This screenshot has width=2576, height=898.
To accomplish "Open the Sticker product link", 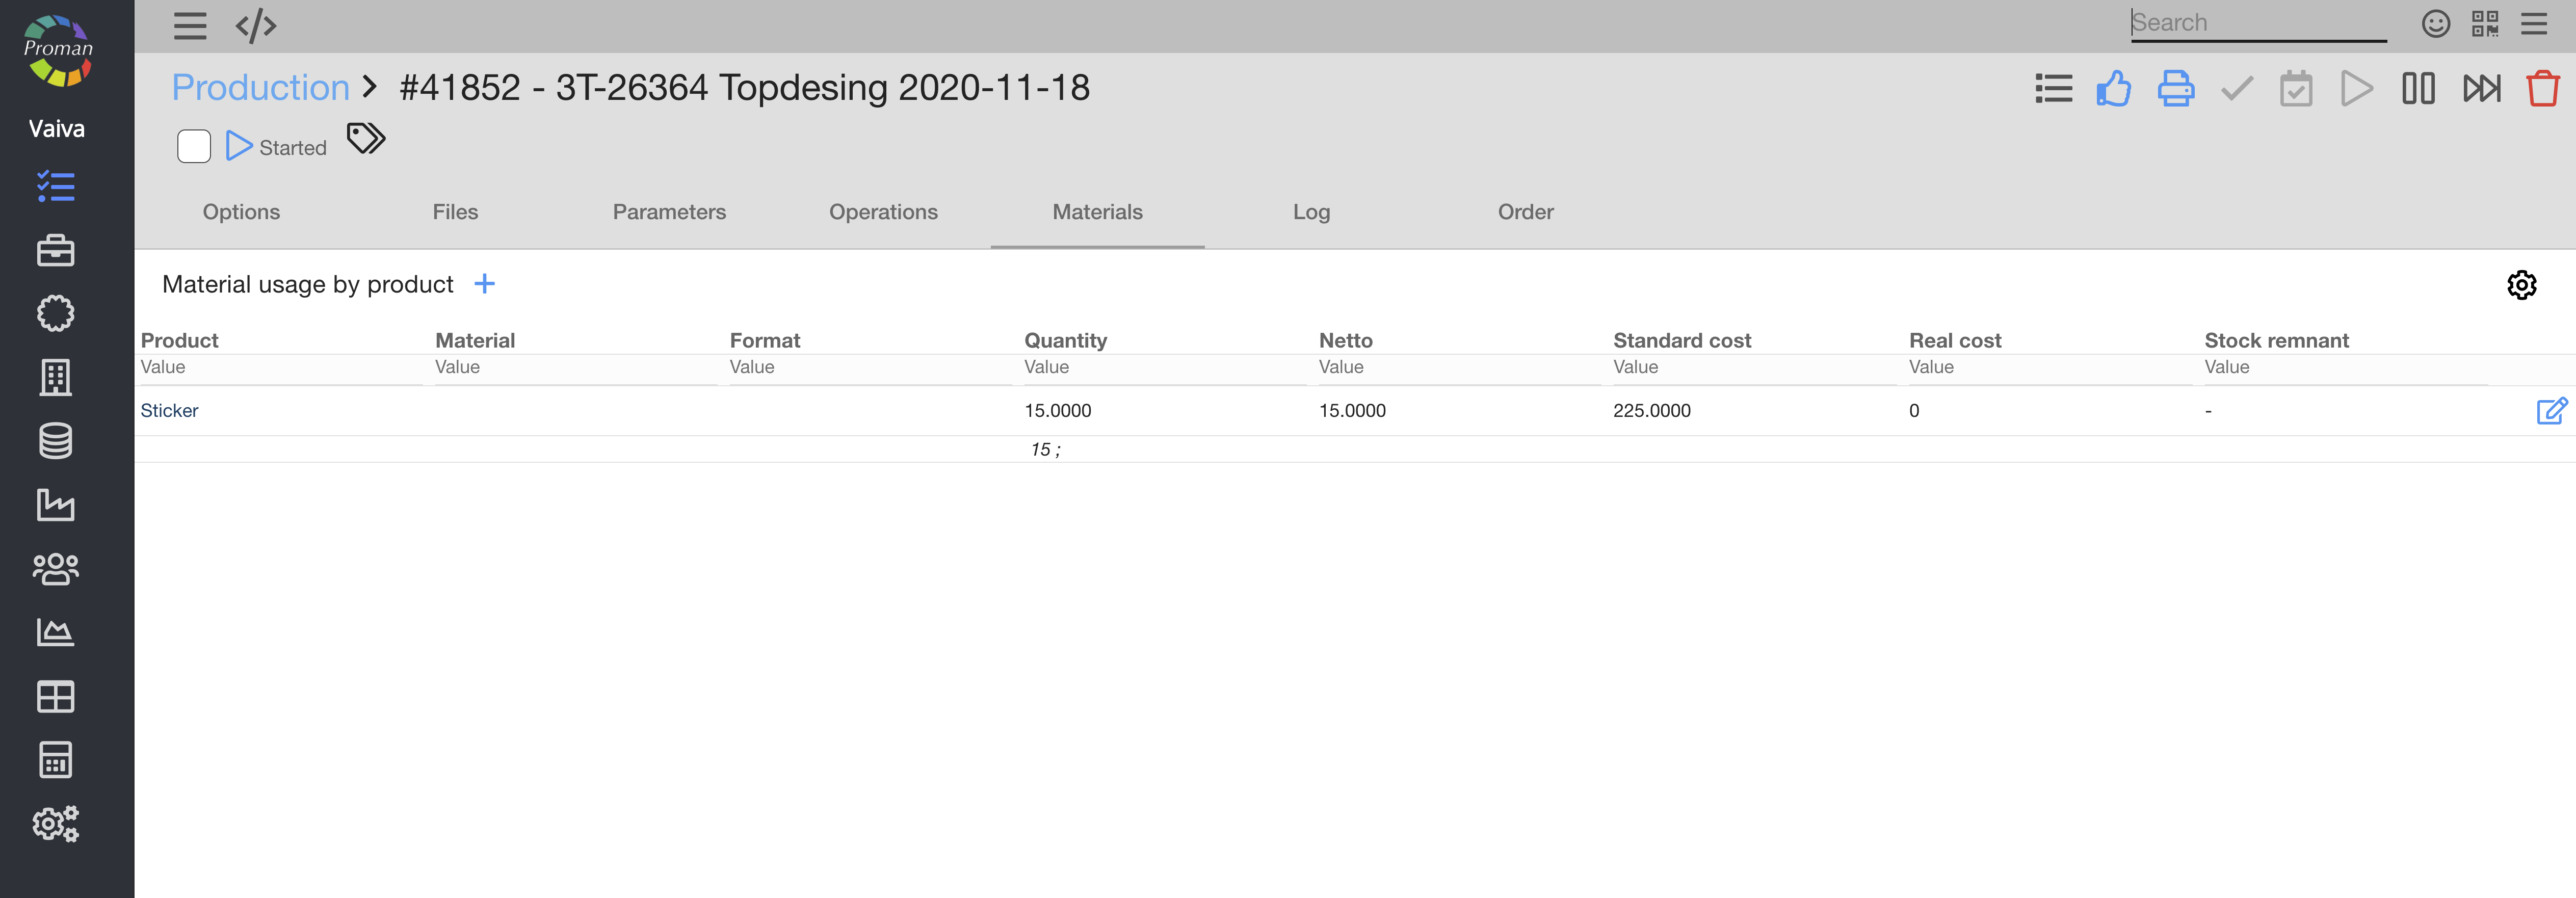I will [169, 411].
